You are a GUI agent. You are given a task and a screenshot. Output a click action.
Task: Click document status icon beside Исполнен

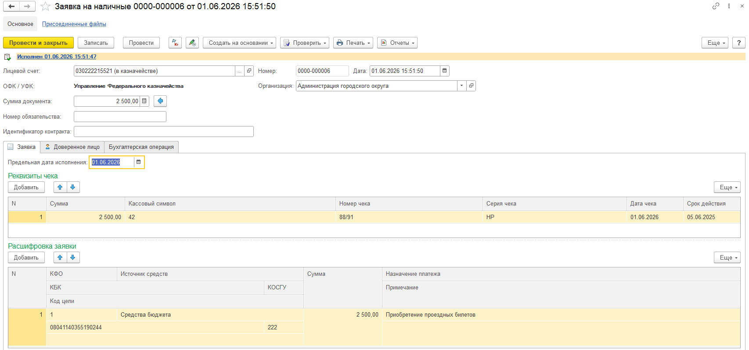tap(7, 57)
